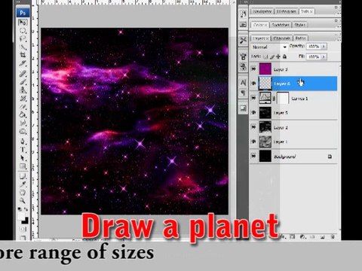362x271 pixels.
Task: Select the Crop tool
Action: tap(23, 55)
